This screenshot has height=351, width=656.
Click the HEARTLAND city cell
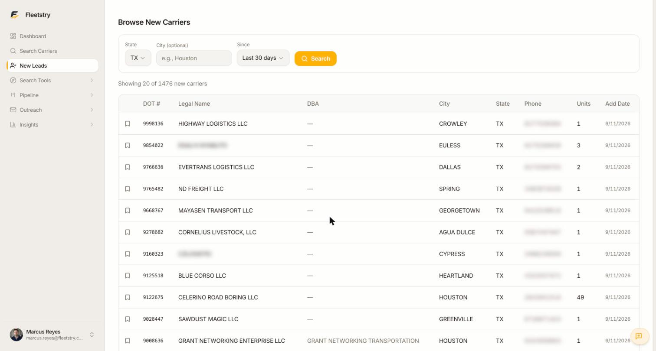pos(456,276)
